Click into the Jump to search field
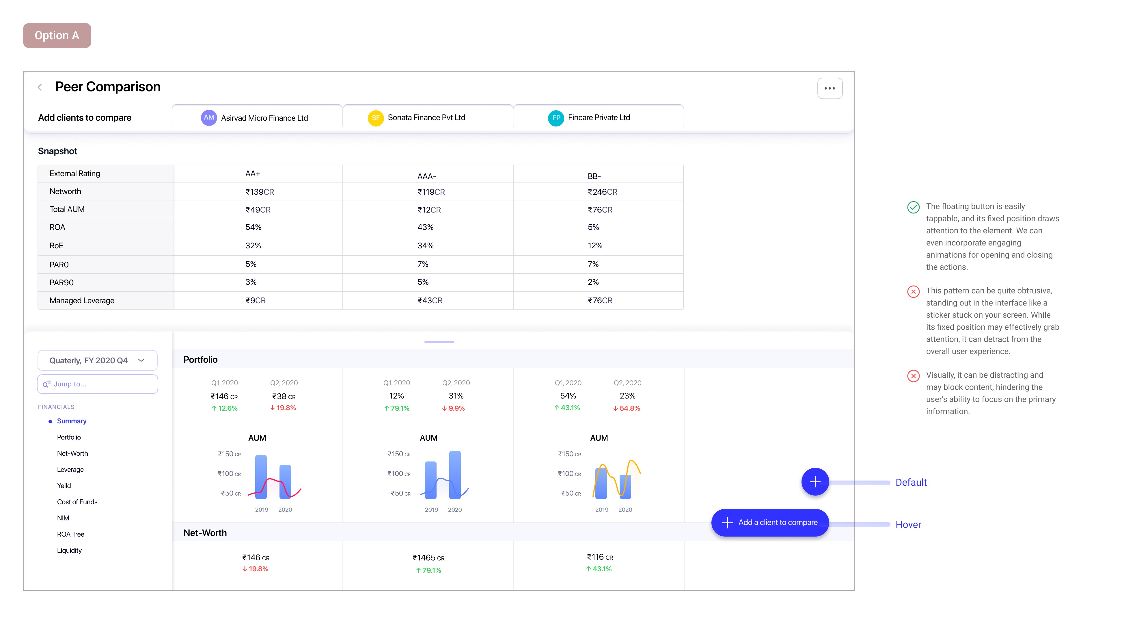The width and height of the screenshot is (1122, 618). pyautogui.click(x=98, y=384)
